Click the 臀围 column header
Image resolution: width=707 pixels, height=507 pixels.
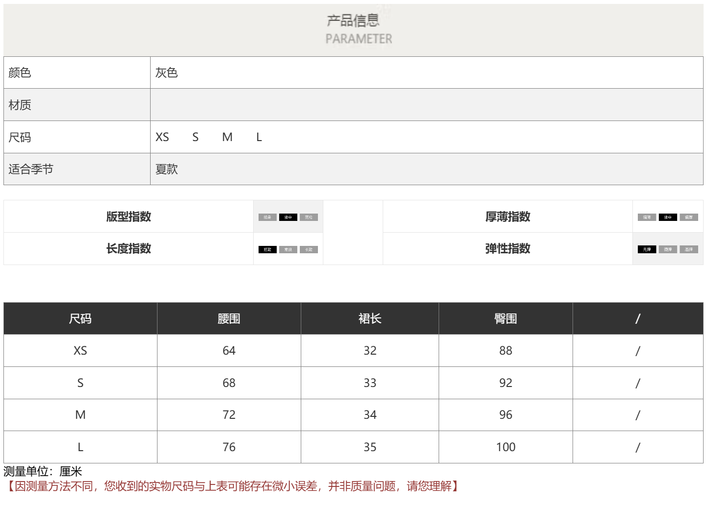click(x=506, y=318)
